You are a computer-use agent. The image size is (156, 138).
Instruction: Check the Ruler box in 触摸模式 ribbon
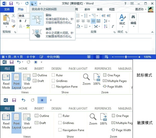coord(60,116)
